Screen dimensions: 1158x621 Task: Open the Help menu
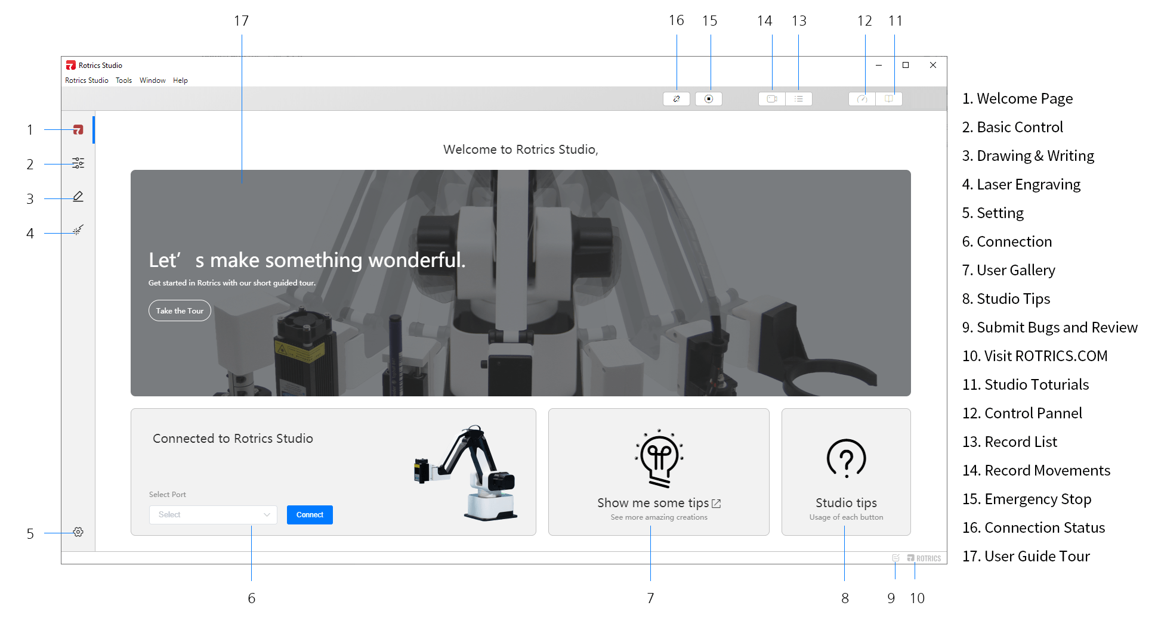180,80
